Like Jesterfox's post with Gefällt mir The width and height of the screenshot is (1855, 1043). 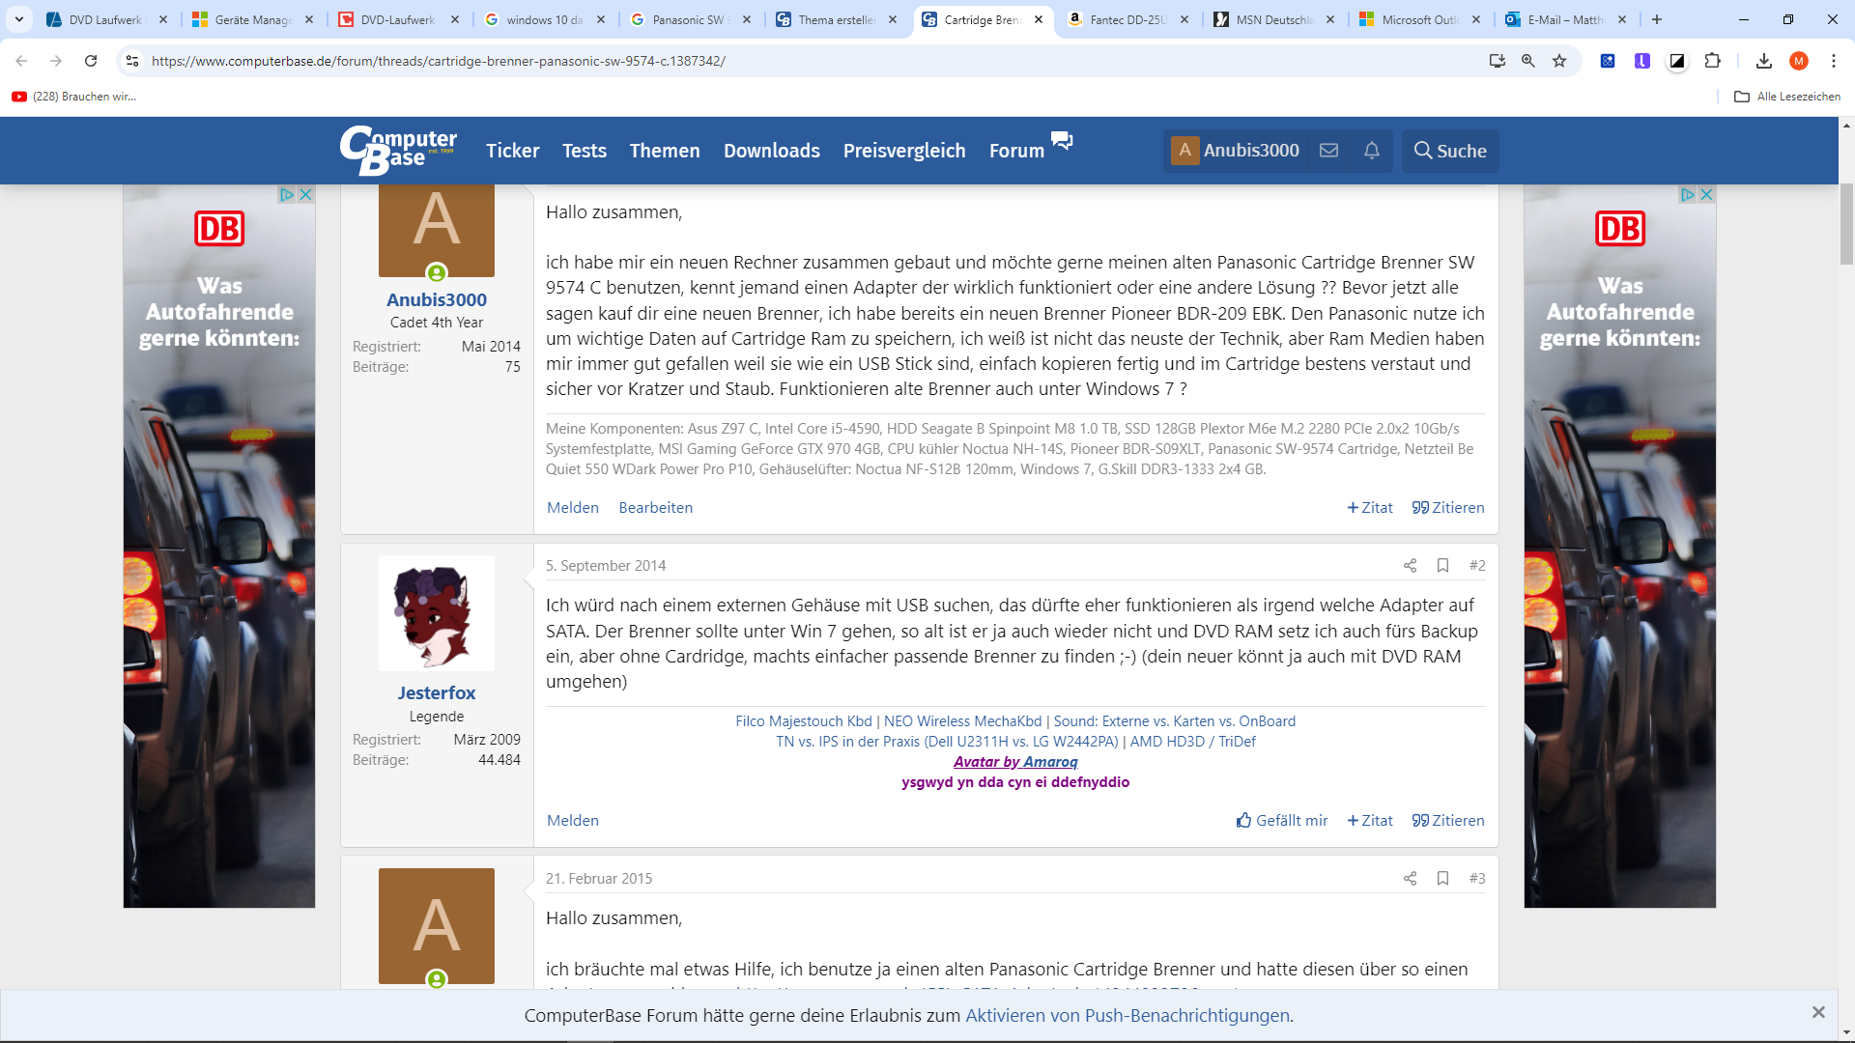1281,821
